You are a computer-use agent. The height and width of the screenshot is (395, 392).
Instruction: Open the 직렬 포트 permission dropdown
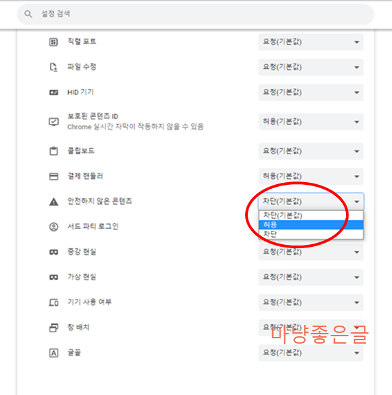[311, 42]
